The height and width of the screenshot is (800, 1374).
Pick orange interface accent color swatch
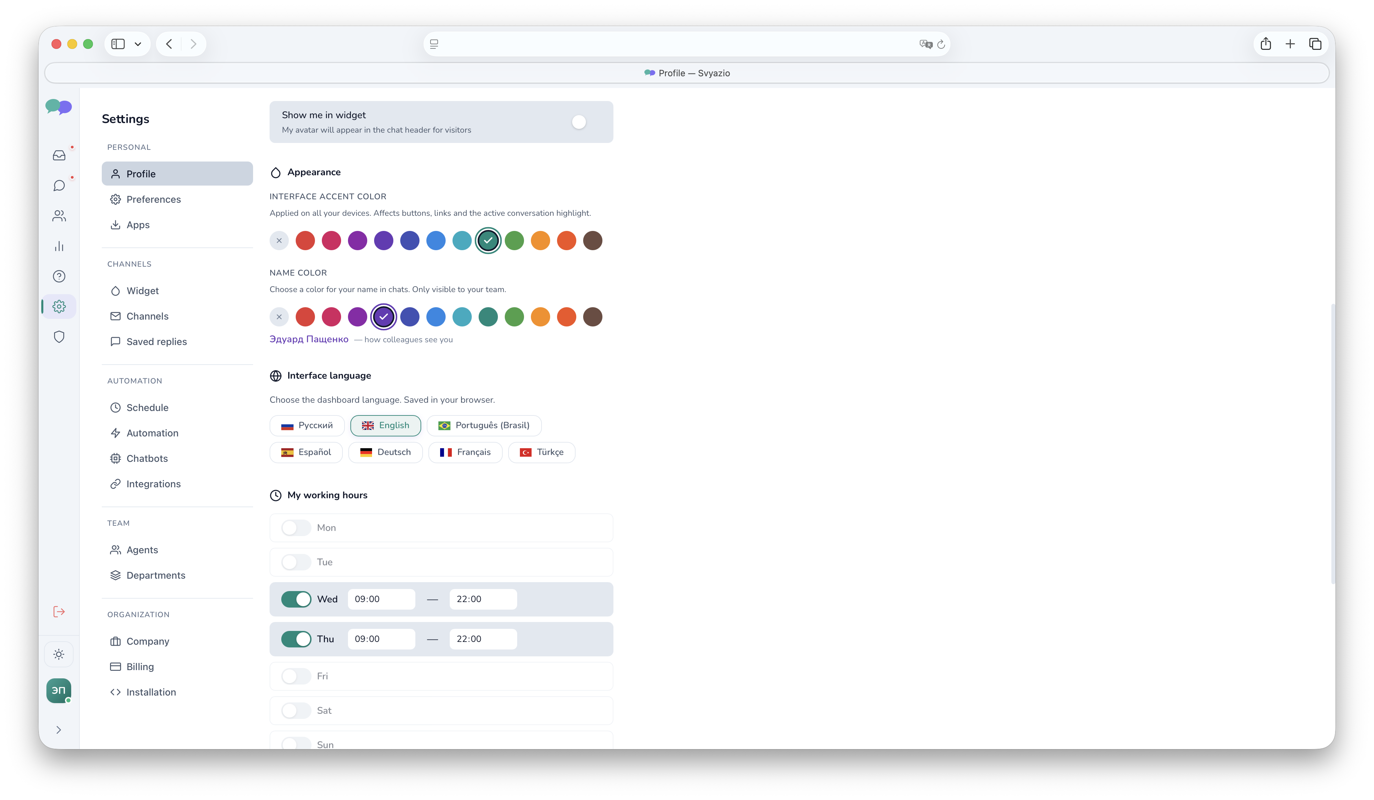point(540,240)
